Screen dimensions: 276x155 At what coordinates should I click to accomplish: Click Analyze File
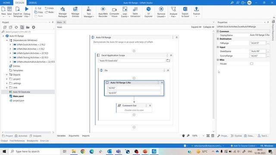coord(173,12)
